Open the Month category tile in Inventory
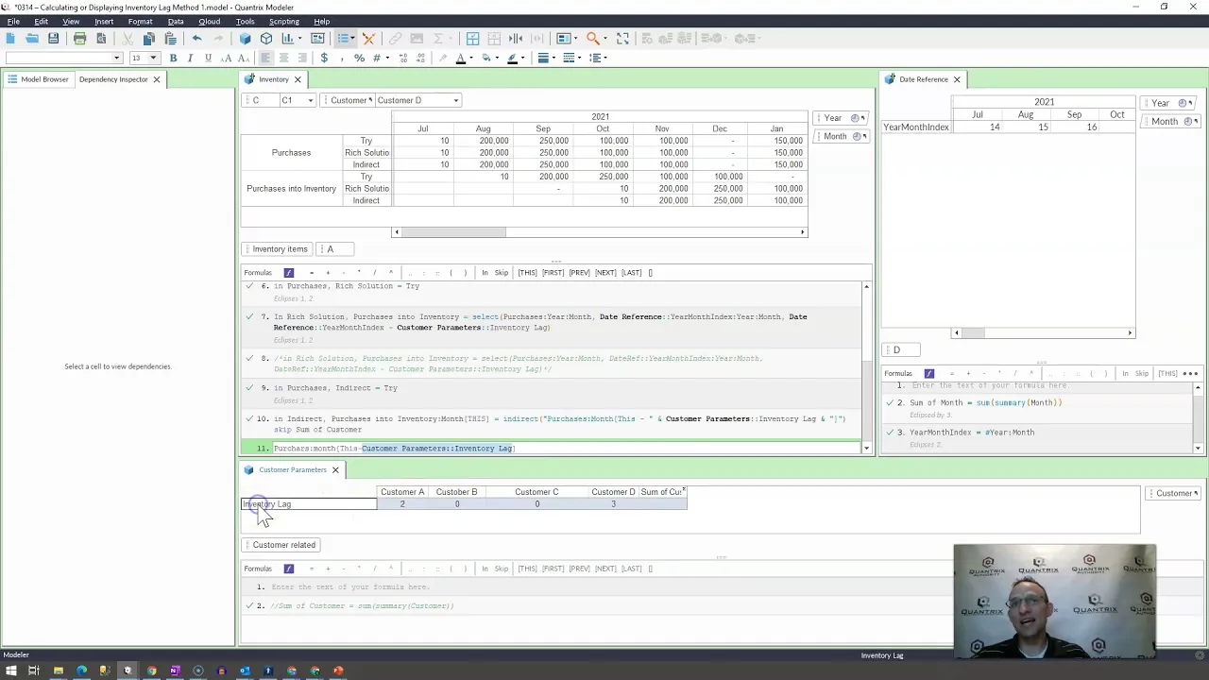1209x680 pixels. [x=840, y=136]
